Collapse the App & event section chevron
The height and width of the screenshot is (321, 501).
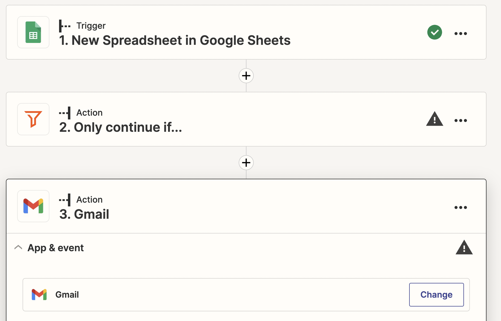pos(18,247)
